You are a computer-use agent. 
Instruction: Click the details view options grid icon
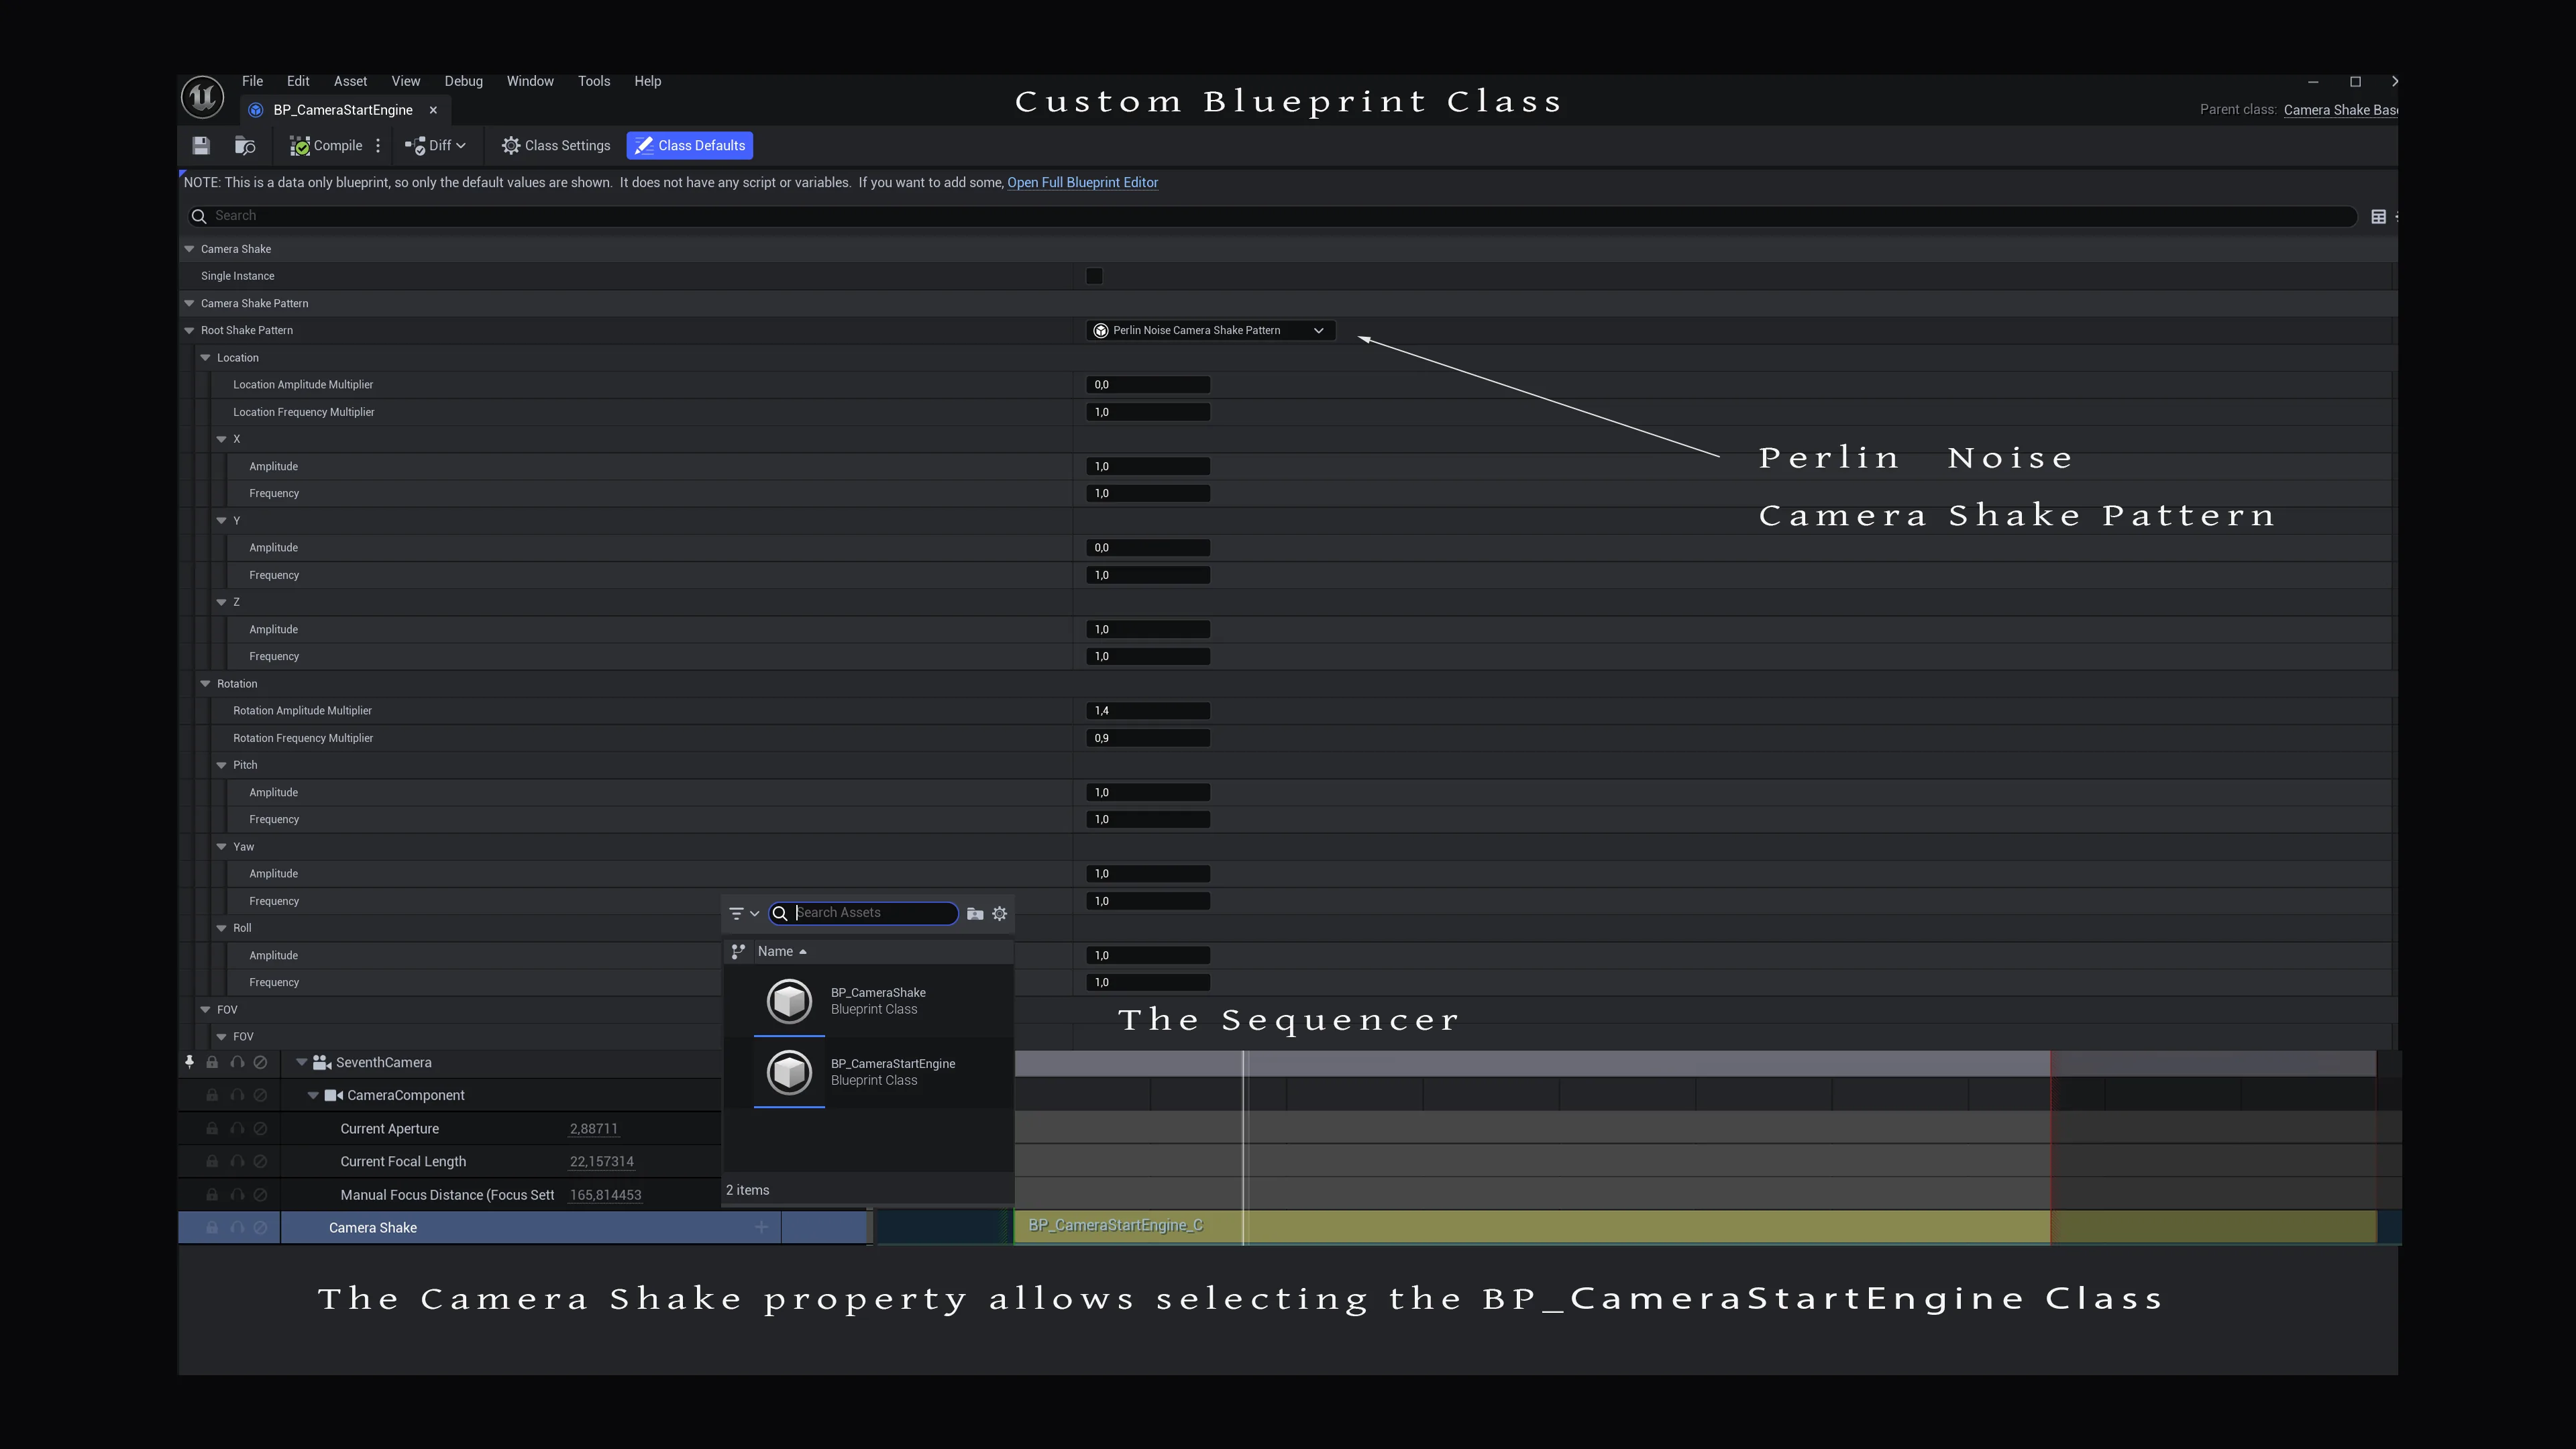[x=2378, y=217]
